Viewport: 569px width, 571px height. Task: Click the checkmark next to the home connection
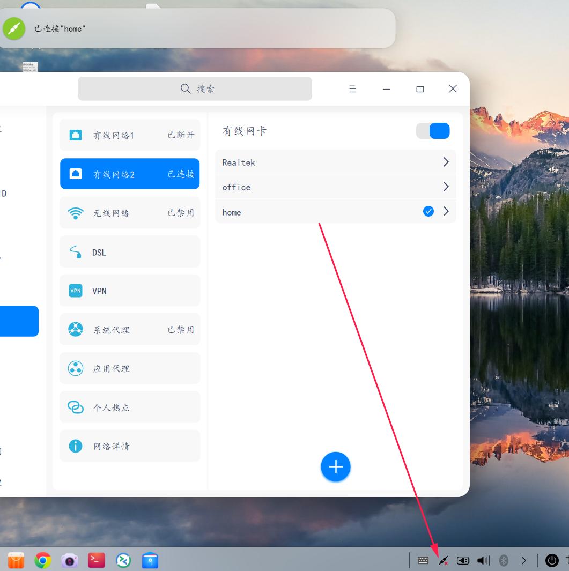pyautogui.click(x=428, y=211)
